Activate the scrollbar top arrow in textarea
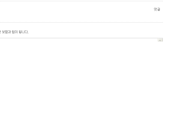This screenshot has height=130, width=173. click(160, 40)
